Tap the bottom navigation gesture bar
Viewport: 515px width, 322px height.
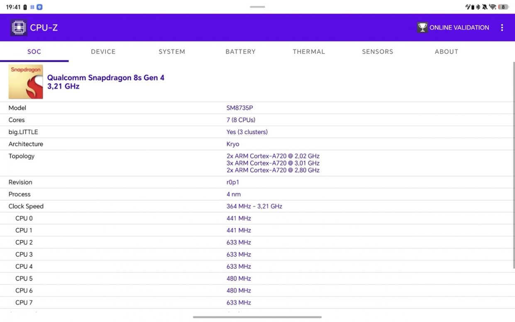pyautogui.click(x=257, y=317)
